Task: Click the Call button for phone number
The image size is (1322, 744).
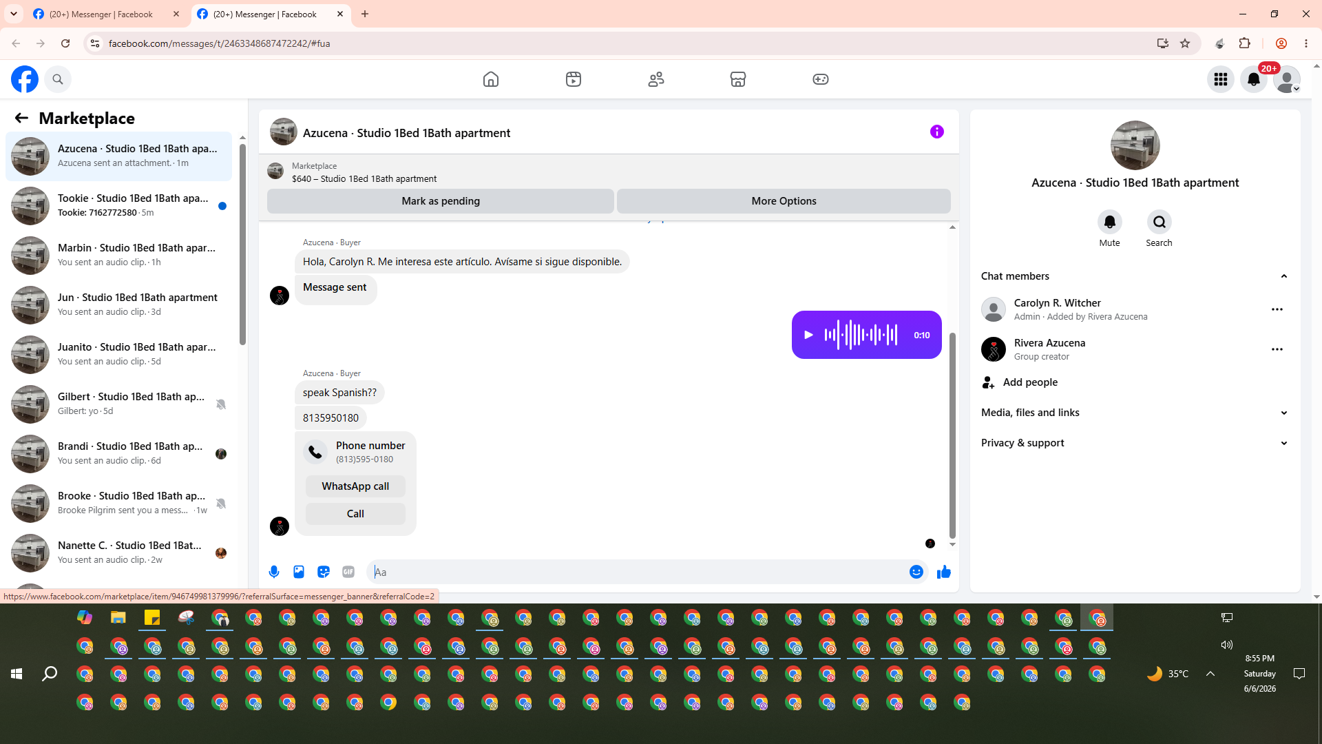Action: (x=355, y=514)
